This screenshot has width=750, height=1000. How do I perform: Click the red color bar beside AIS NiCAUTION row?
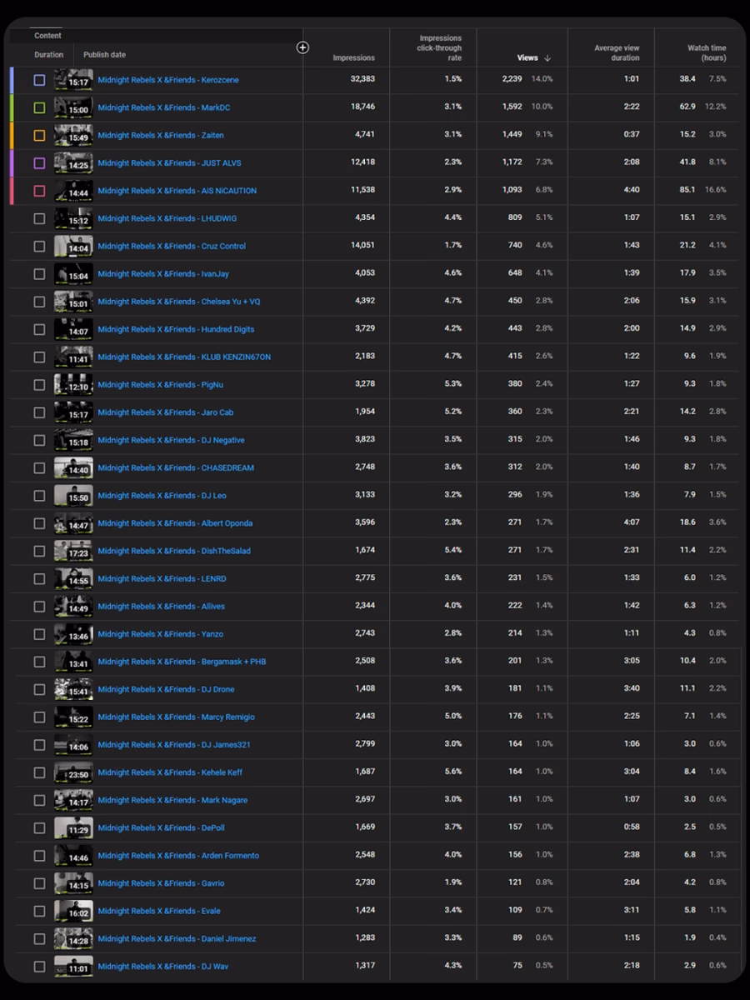tap(12, 191)
